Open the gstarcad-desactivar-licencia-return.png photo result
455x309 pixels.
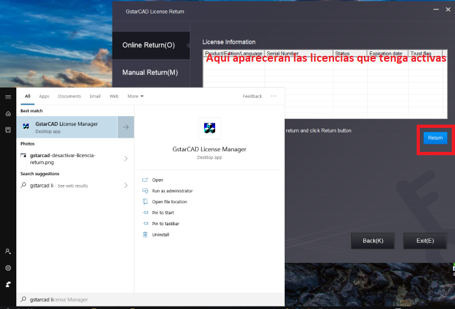coord(75,158)
